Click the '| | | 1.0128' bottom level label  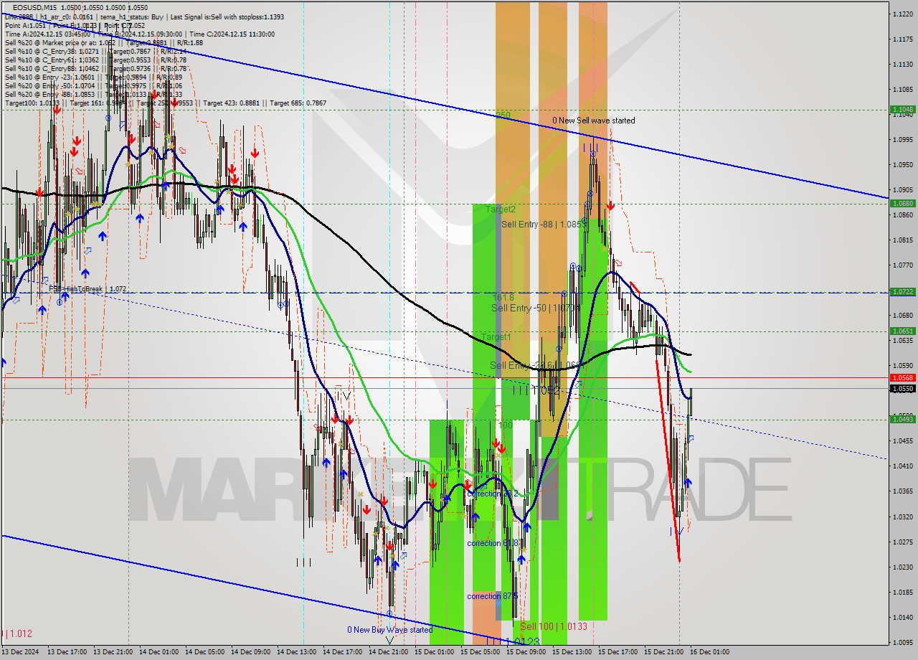(513, 641)
